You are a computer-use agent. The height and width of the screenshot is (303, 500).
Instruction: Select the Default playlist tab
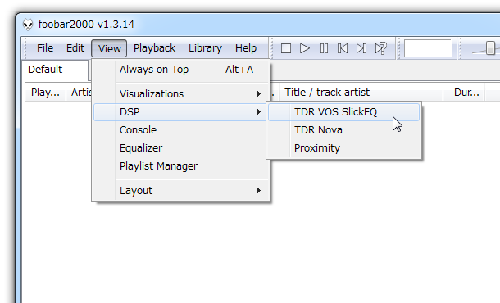55,70
